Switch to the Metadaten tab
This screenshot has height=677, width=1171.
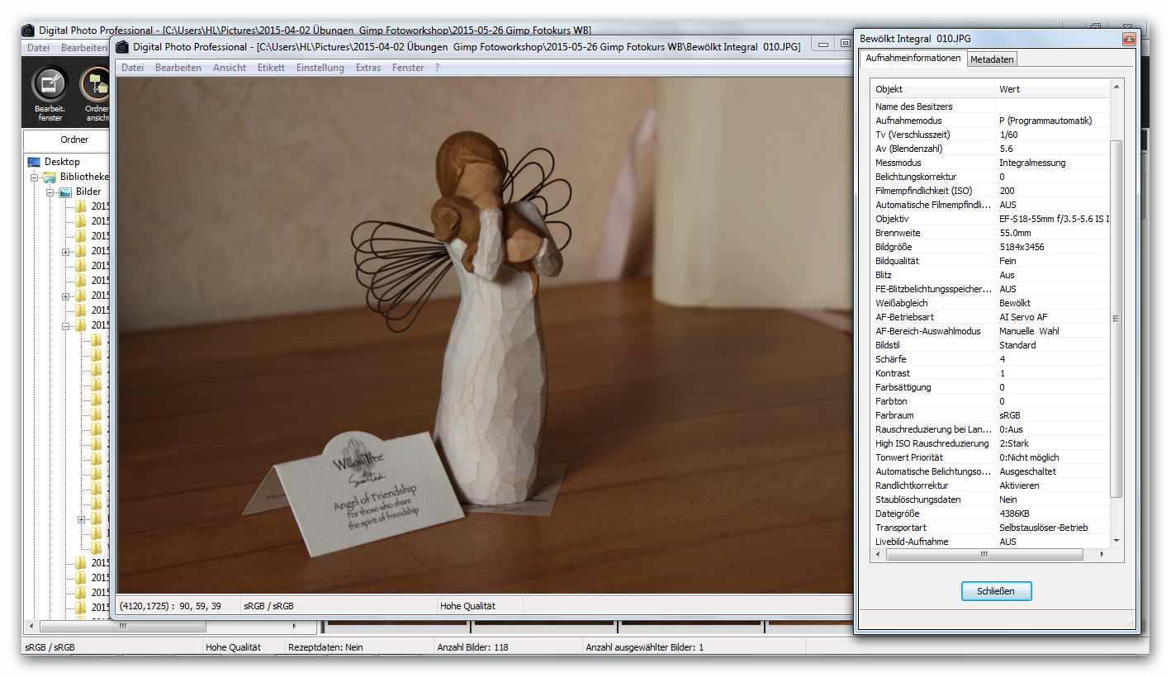(x=992, y=59)
